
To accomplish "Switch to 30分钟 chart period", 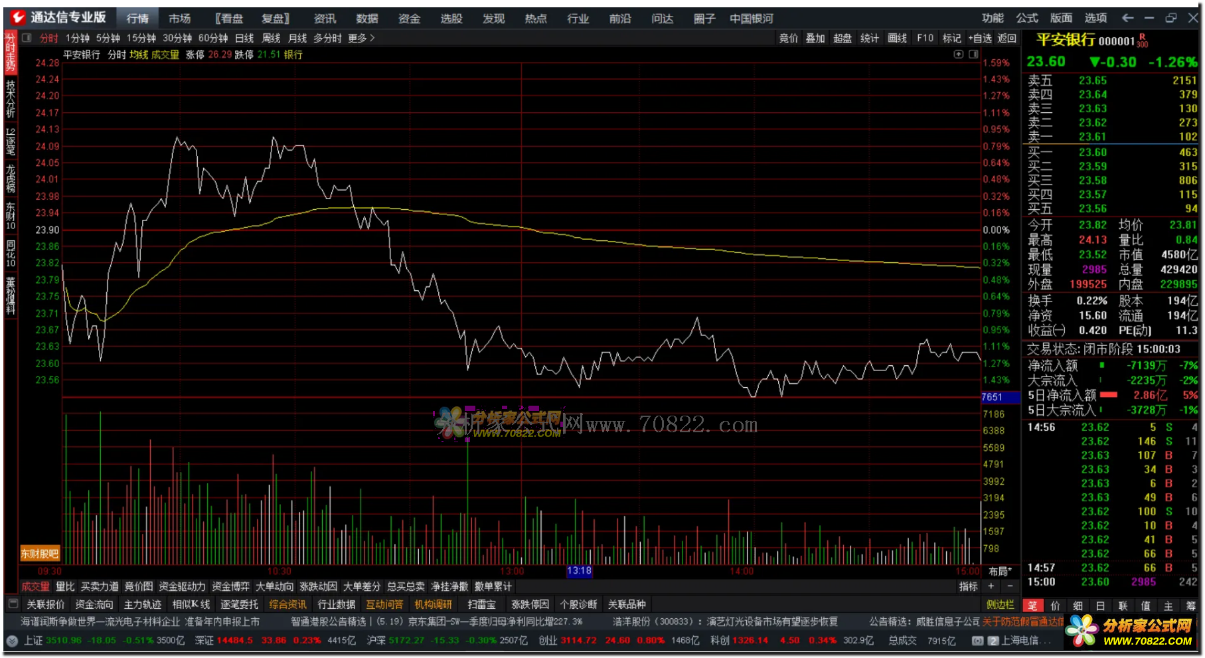I will click(x=177, y=39).
